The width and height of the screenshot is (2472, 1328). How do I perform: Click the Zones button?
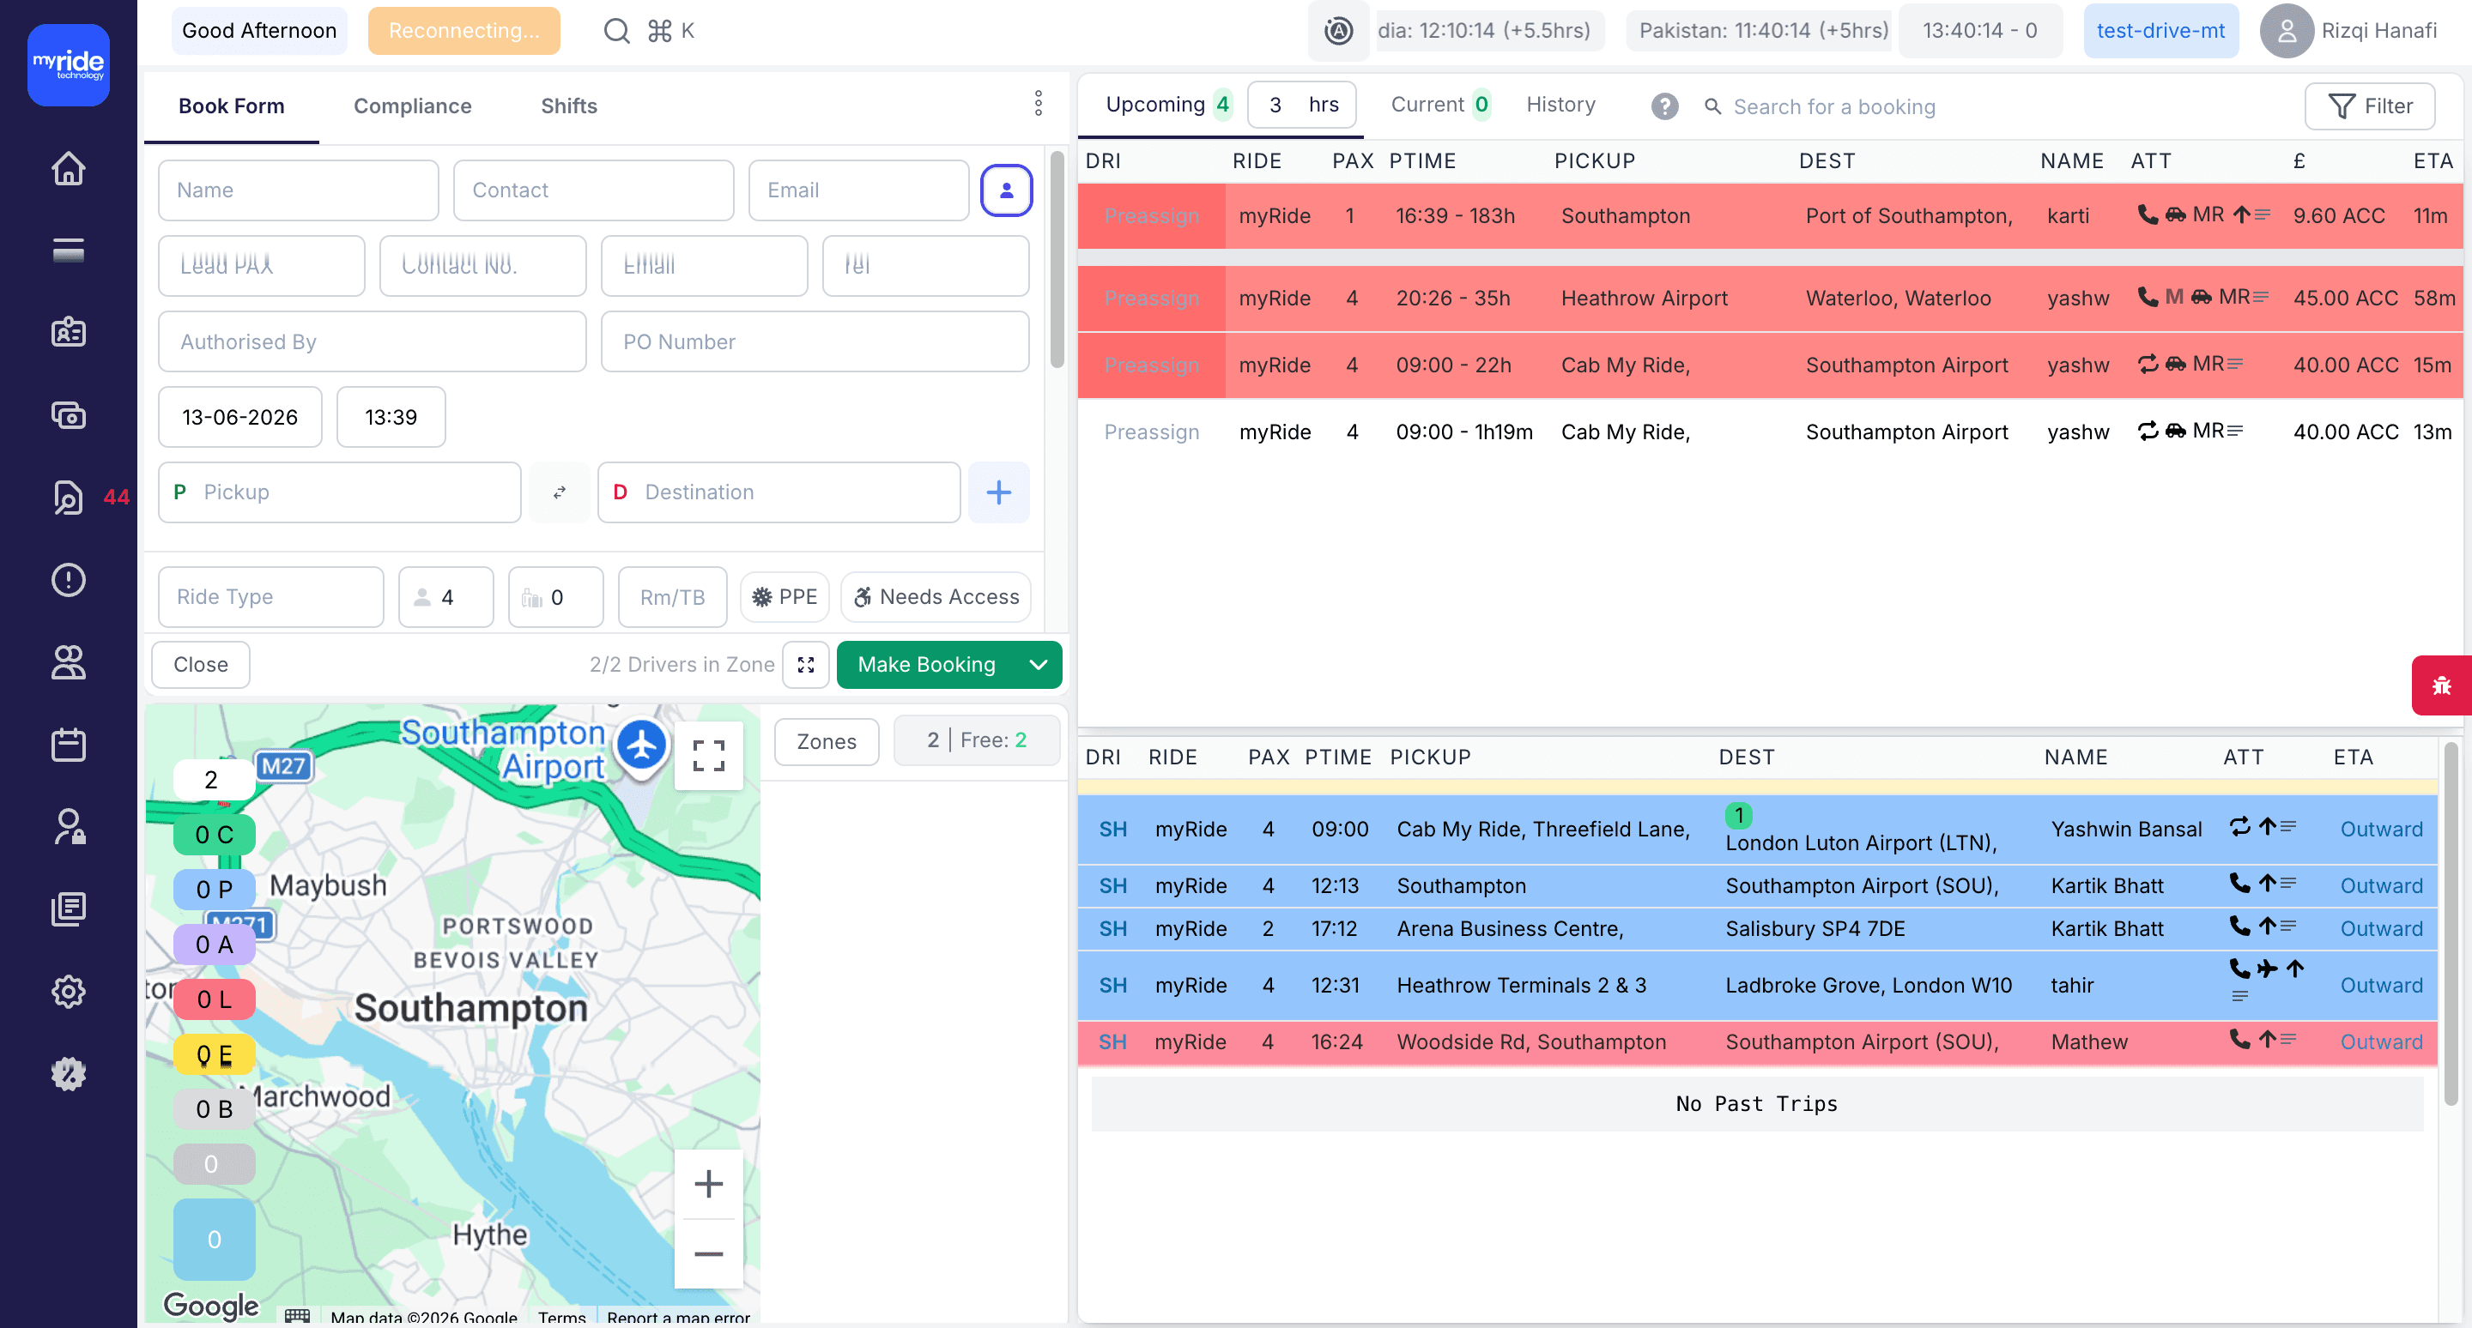(x=827, y=741)
